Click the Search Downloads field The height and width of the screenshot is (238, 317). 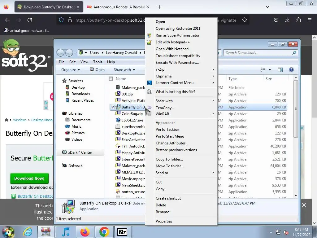pyautogui.click(x=260, y=53)
